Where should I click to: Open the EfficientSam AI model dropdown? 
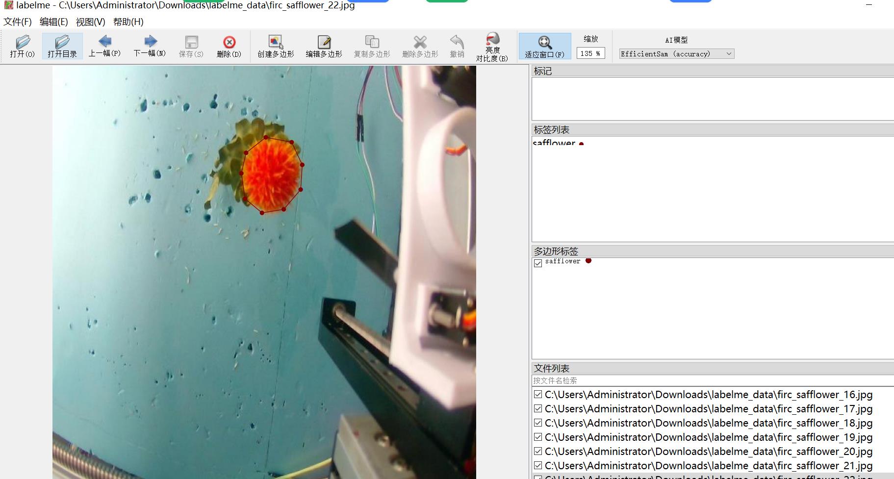coord(676,54)
